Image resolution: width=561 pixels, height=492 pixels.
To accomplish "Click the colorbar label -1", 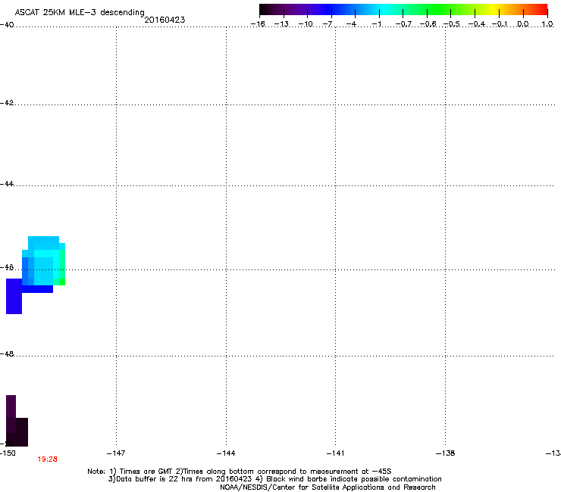I will 376,24.
